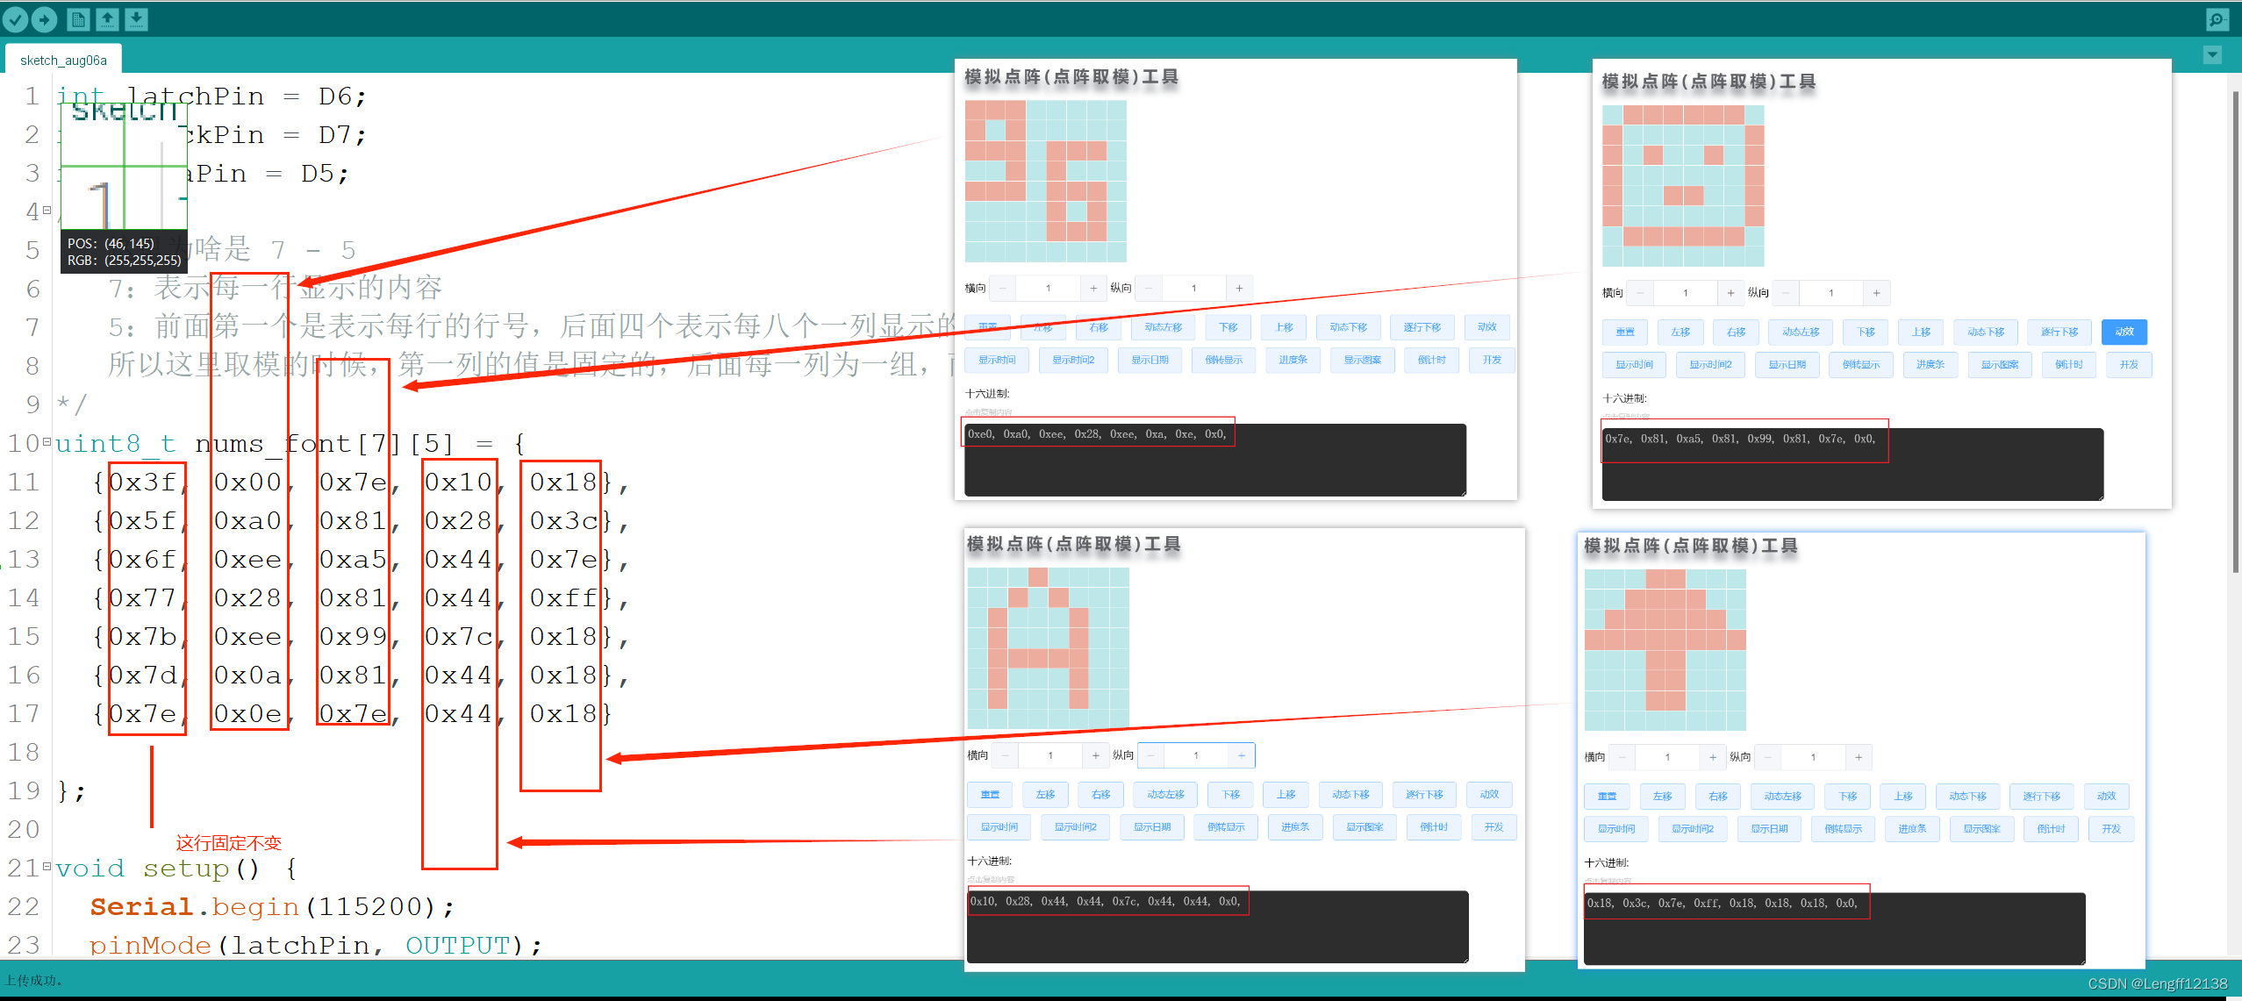Click hex output box starting 0x18, 0x3c

[x=1834, y=928]
